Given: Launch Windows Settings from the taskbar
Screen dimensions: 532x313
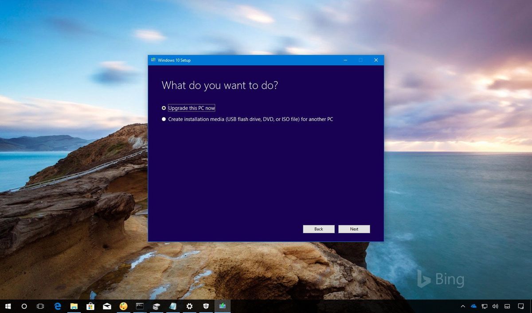Looking at the screenshot, I should [x=189, y=306].
